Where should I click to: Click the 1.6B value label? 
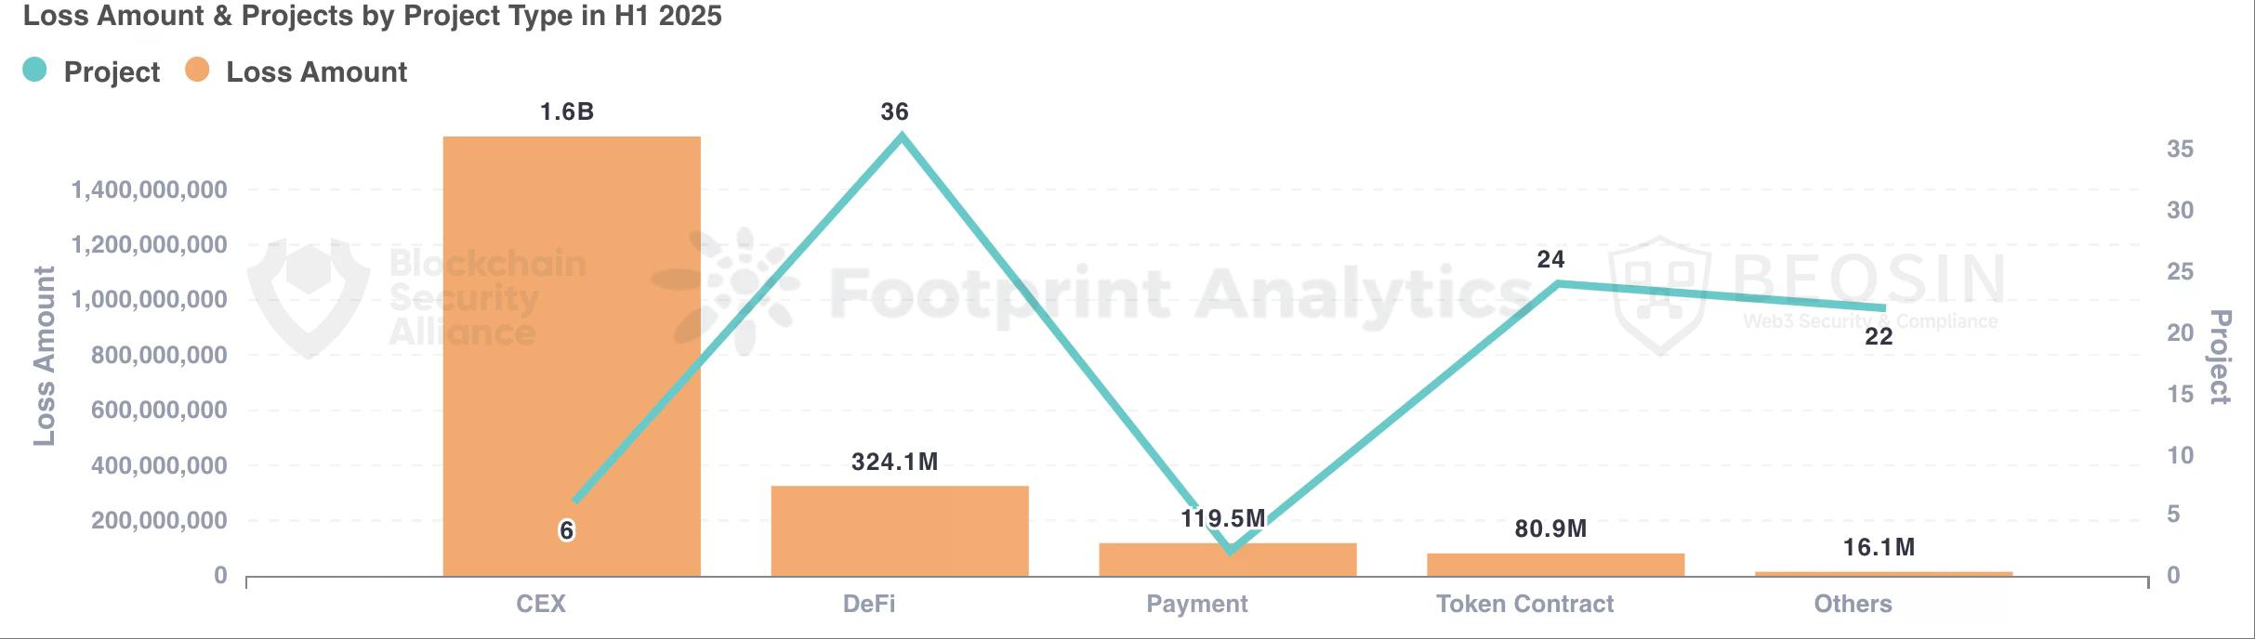[566, 112]
